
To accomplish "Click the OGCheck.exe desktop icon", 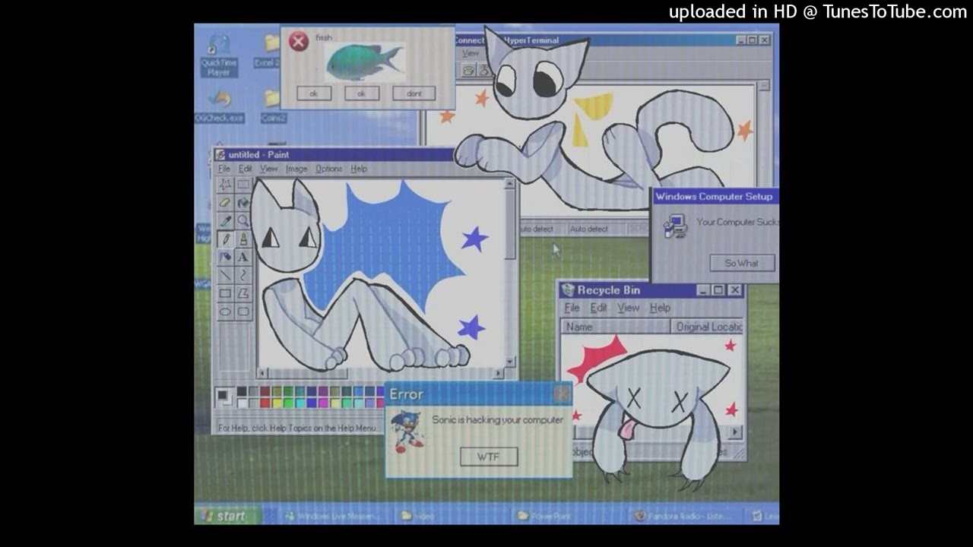I will tap(219, 106).
